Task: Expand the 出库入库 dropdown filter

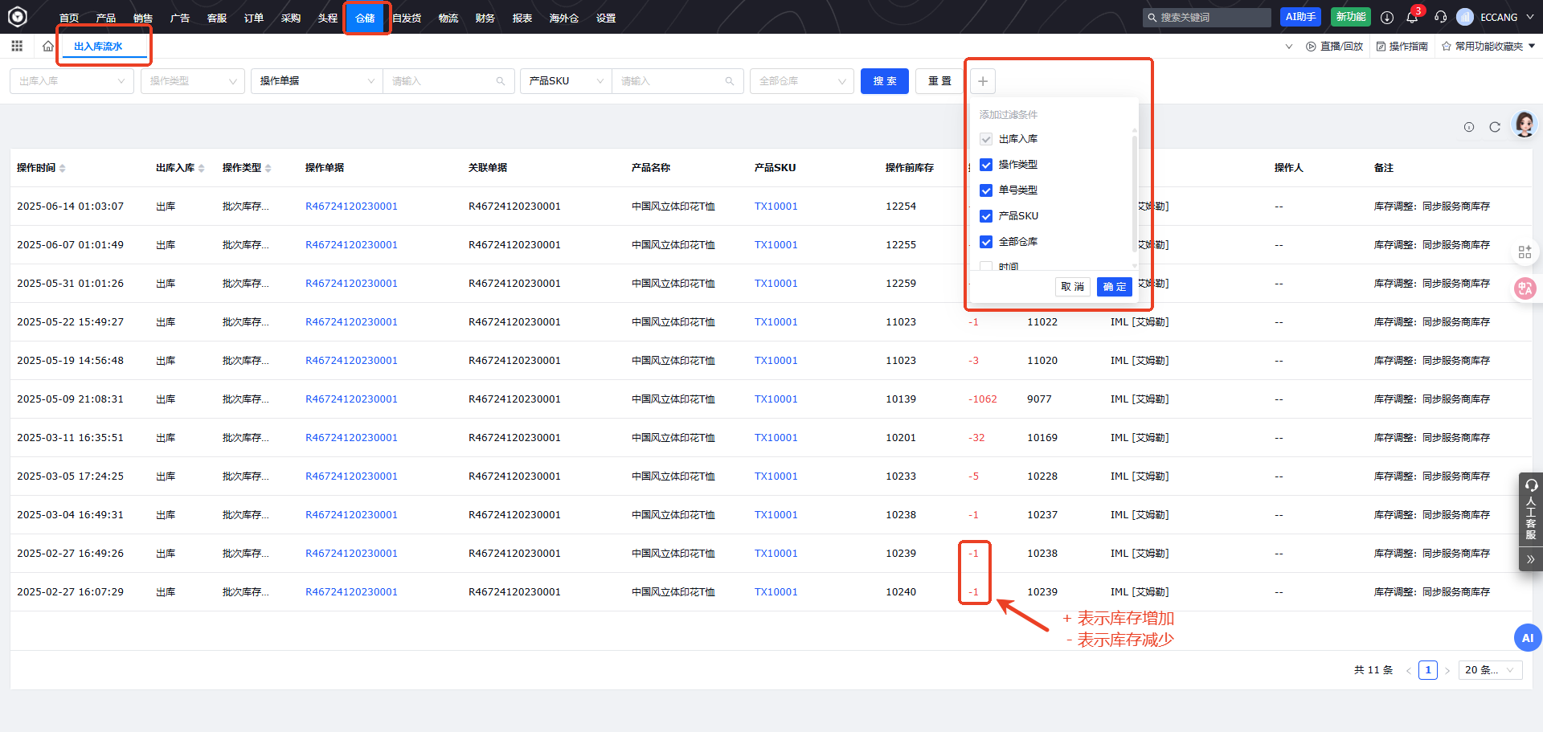Action: click(x=72, y=81)
